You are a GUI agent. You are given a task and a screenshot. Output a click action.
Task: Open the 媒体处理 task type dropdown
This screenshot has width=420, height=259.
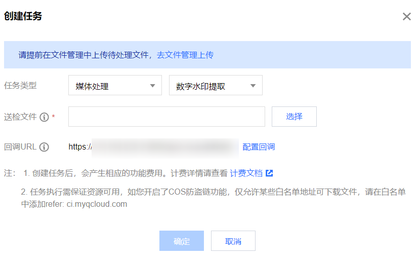pyautogui.click(x=115, y=86)
